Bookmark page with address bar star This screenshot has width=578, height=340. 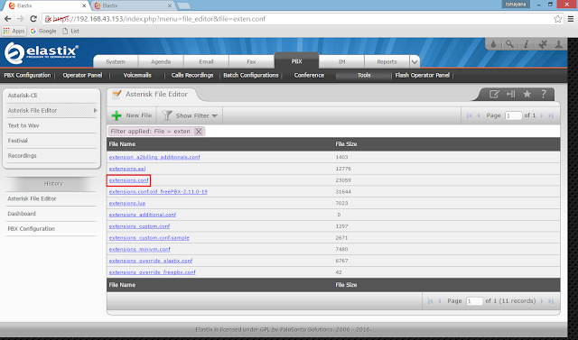point(558,19)
